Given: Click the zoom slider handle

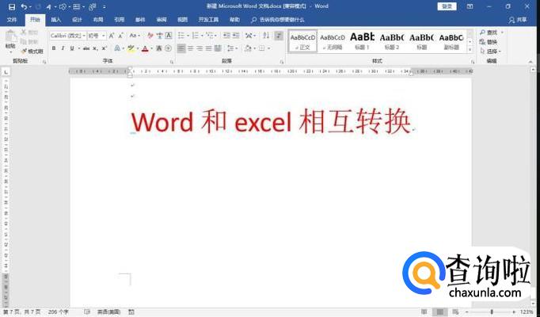Looking at the screenshot, I should pos(492,311).
